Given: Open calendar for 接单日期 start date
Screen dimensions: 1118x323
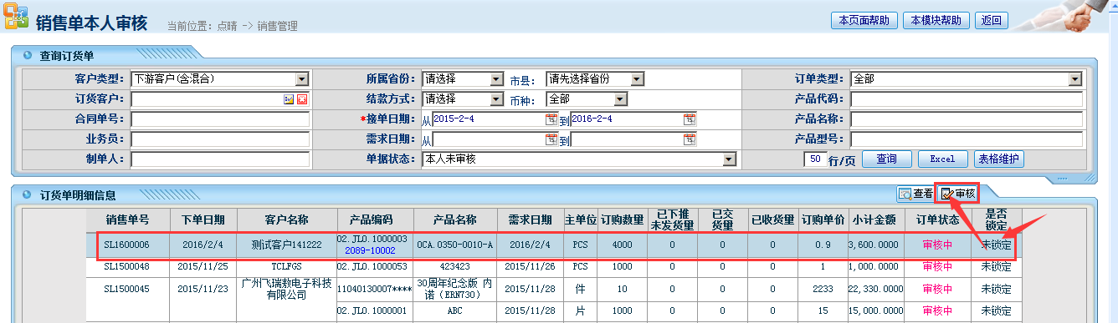Looking at the screenshot, I should click(551, 119).
